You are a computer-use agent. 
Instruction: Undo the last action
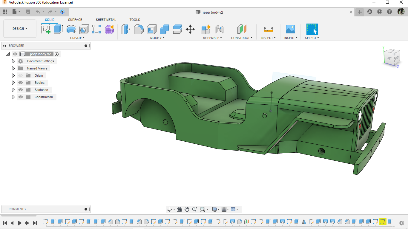(38, 12)
